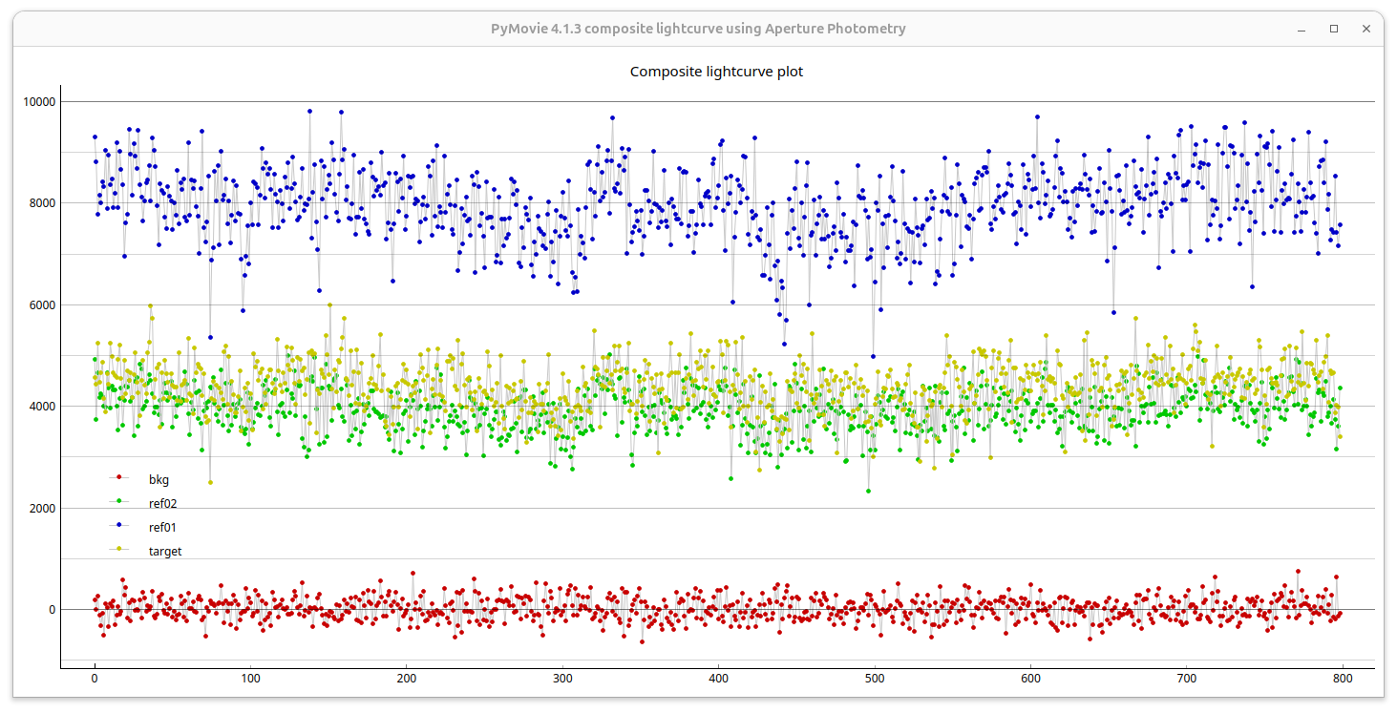The width and height of the screenshot is (1397, 713).
Task: Click the red bkg legend marker
Action: pyautogui.click(x=118, y=477)
